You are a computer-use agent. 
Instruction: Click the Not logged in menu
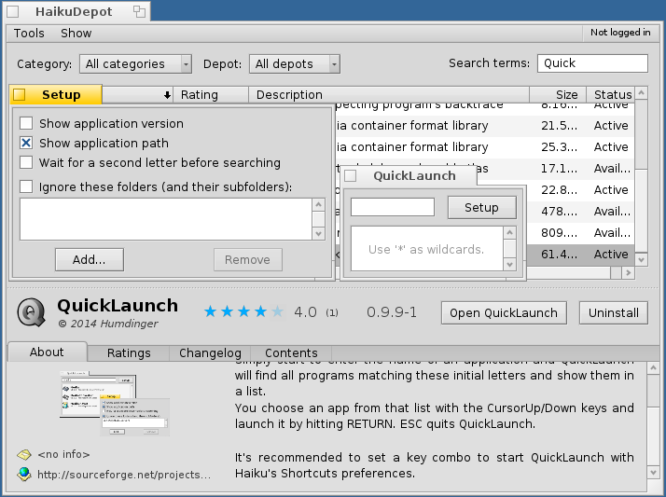pyautogui.click(x=620, y=33)
